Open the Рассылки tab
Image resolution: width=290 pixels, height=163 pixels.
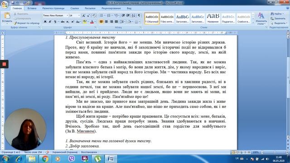pos(90,8)
